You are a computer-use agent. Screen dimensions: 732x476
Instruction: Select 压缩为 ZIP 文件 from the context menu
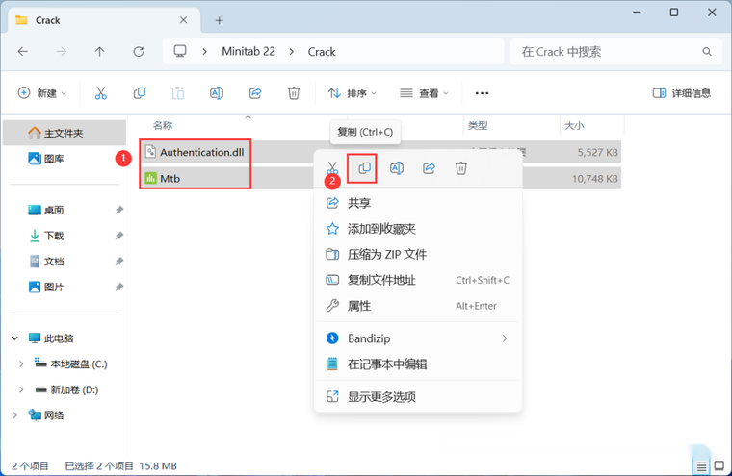coord(418,254)
